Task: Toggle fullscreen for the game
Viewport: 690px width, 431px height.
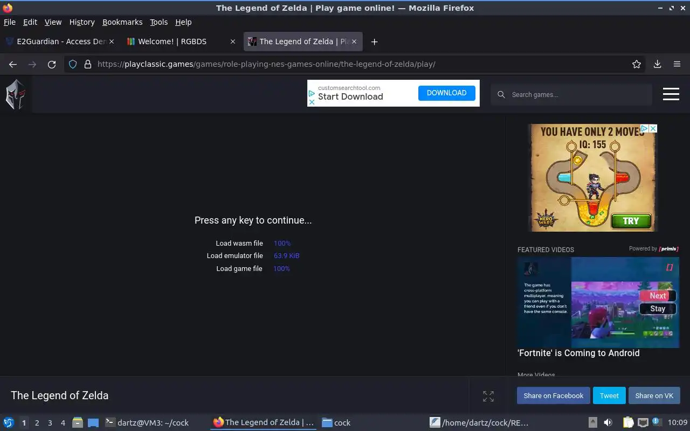Action: click(488, 396)
